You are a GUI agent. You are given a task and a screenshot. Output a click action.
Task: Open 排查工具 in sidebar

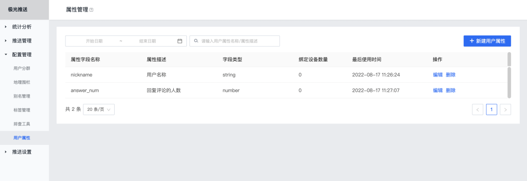[22, 124]
